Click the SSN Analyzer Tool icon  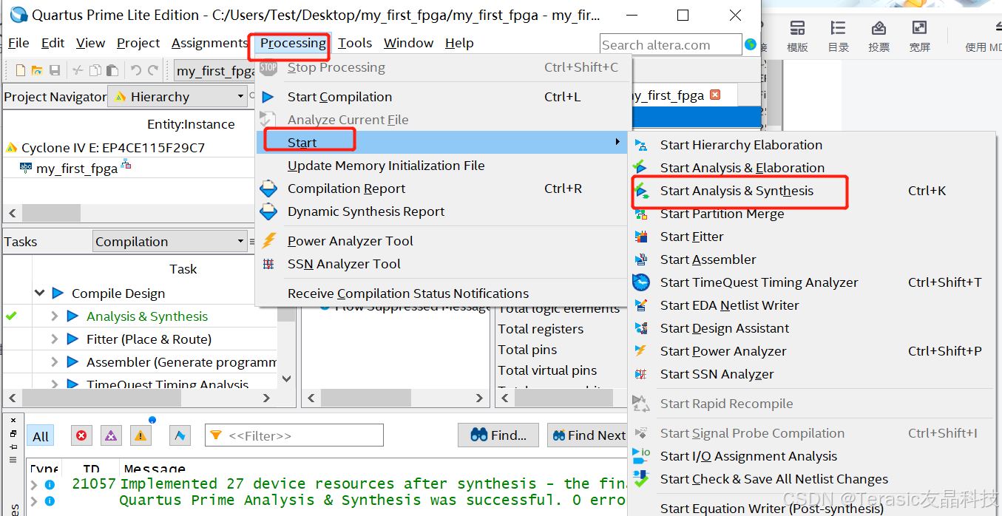(x=269, y=264)
